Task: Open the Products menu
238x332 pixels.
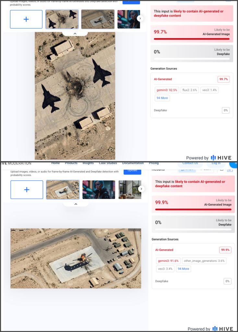Action: [71, 163]
